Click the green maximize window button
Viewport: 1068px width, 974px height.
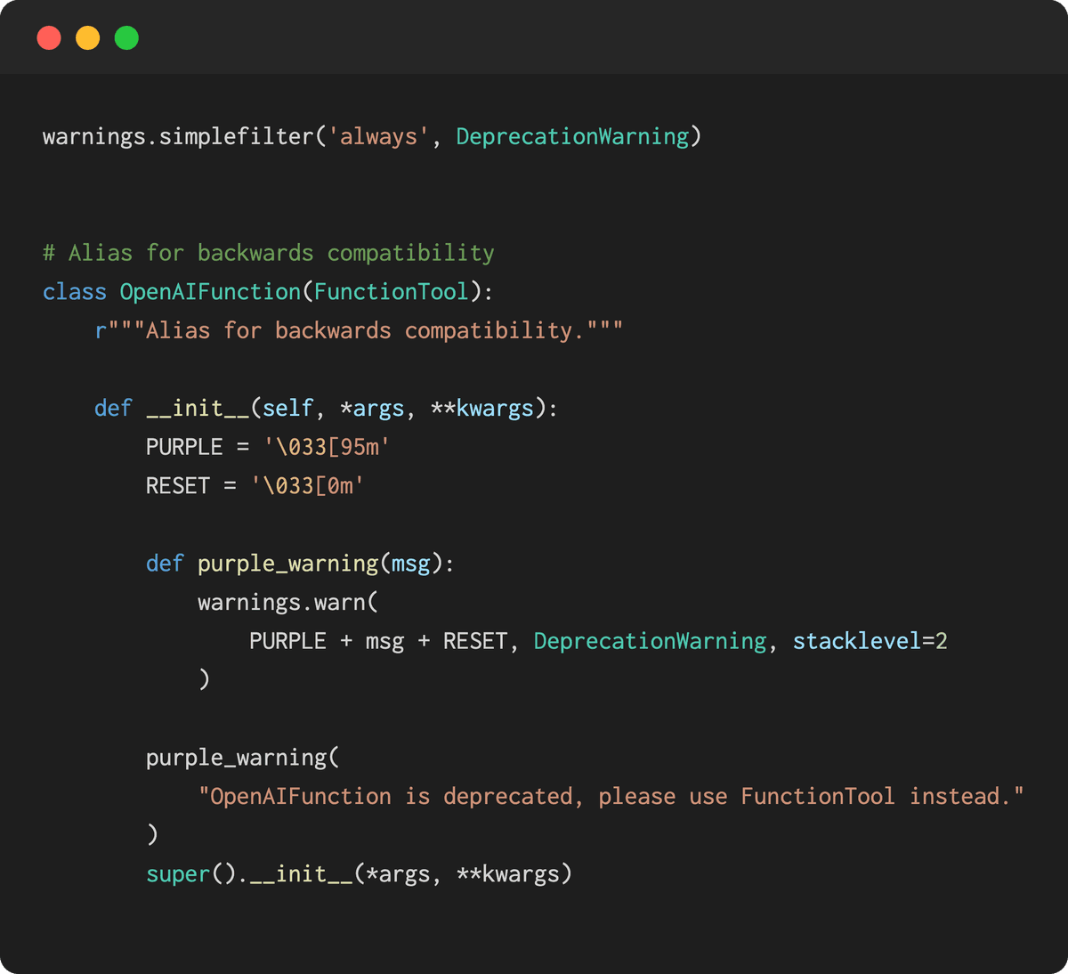[127, 38]
